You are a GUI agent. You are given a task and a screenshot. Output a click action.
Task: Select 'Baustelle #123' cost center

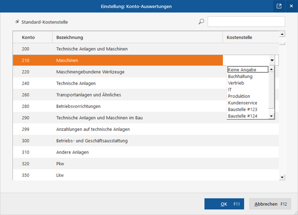tap(242, 110)
